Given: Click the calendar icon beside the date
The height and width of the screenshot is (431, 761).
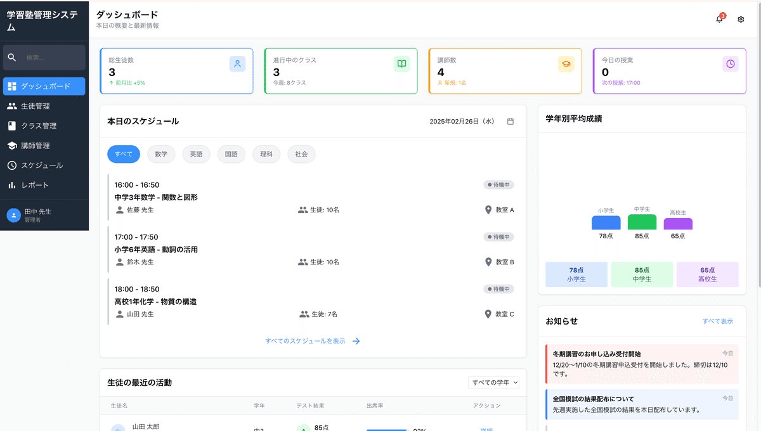Looking at the screenshot, I should pos(511,122).
